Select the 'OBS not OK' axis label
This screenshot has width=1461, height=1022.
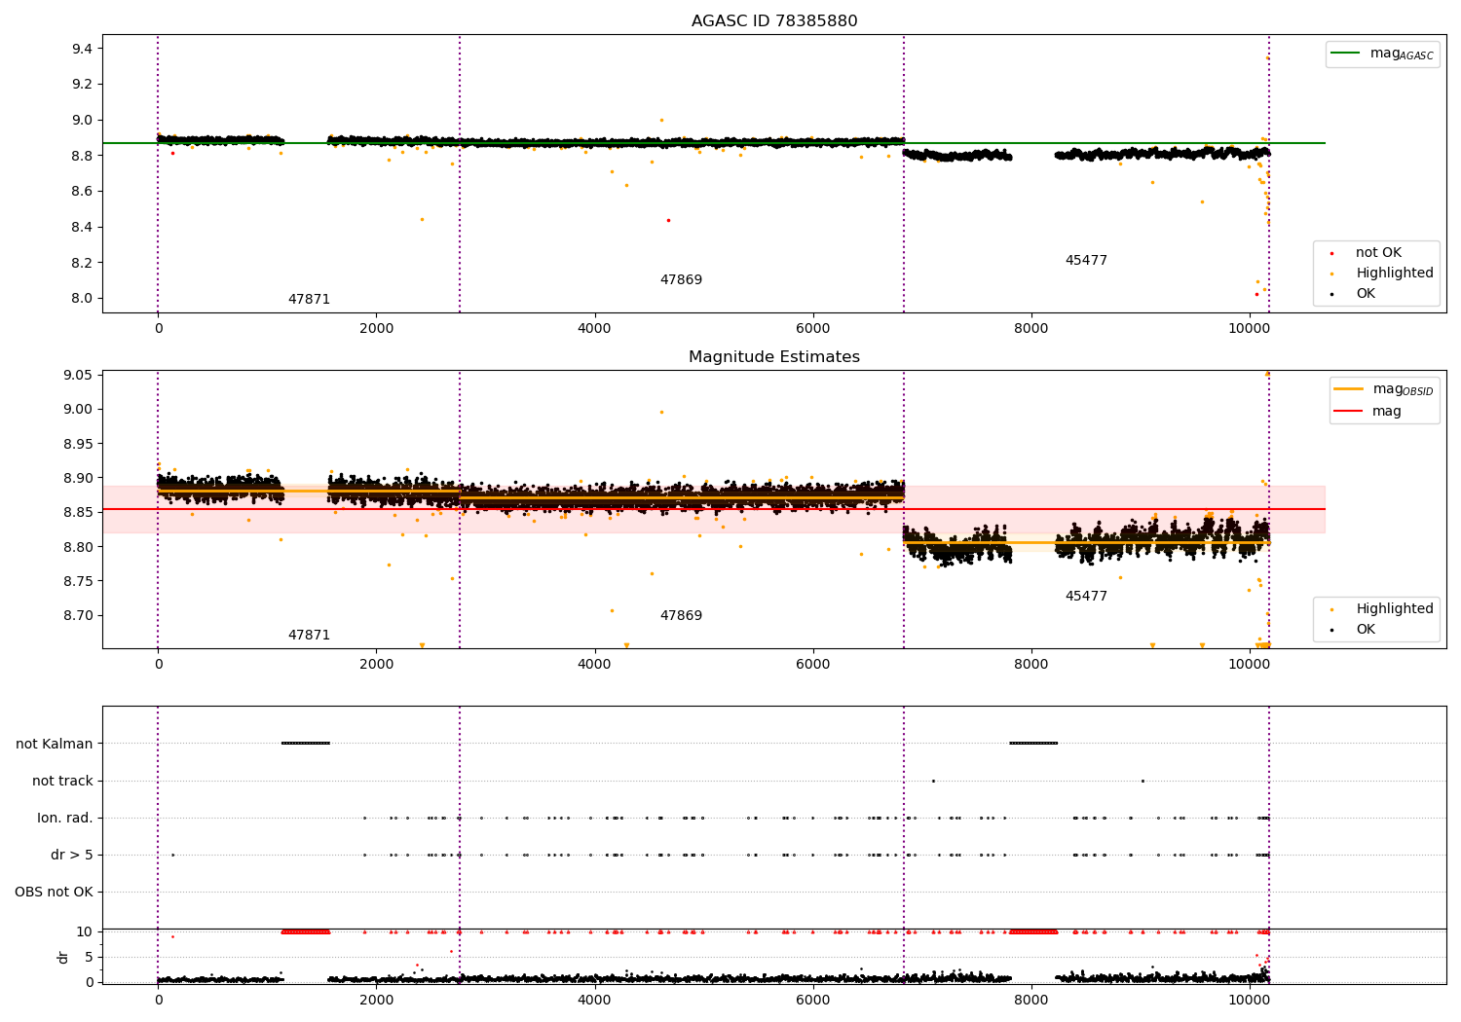click(54, 893)
